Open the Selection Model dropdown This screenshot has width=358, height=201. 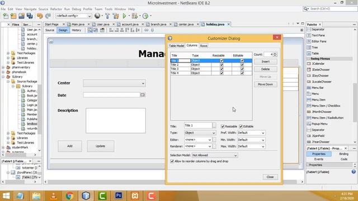pyautogui.click(x=215, y=155)
